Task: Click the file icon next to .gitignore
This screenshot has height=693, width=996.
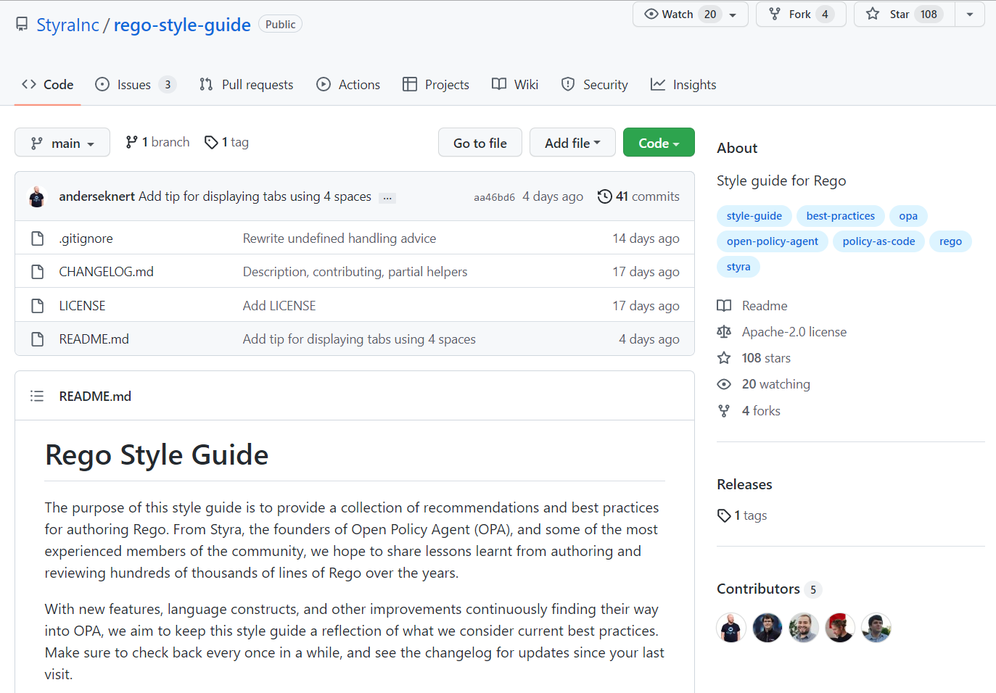Action: point(38,238)
